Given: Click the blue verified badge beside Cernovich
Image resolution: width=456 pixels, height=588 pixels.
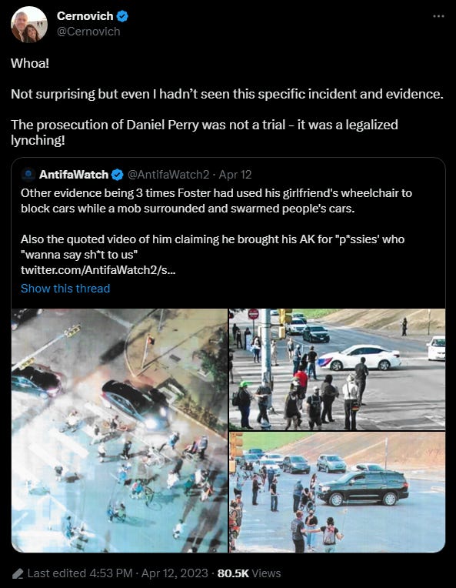Looking at the screenshot, I should coord(122,16).
